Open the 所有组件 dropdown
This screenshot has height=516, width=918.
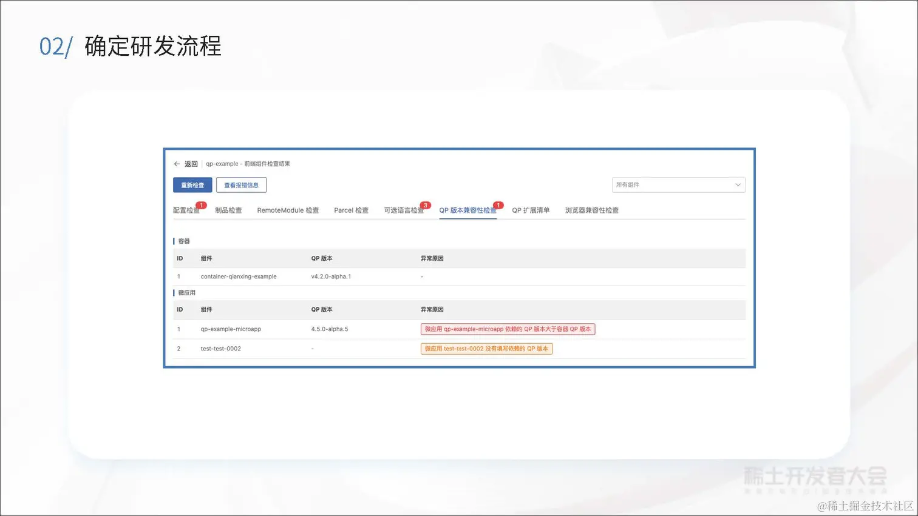678,185
